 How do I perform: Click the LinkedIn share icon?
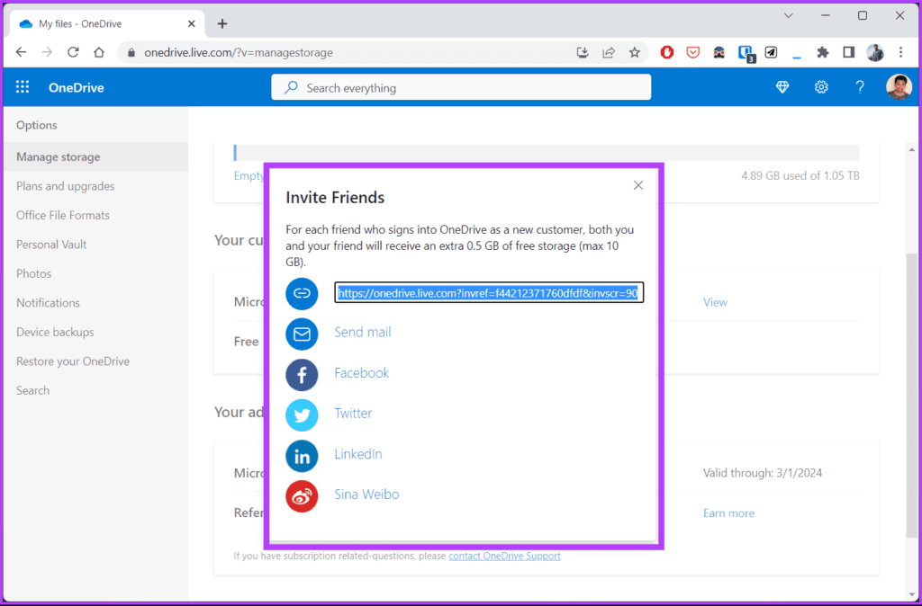click(x=302, y=456)
